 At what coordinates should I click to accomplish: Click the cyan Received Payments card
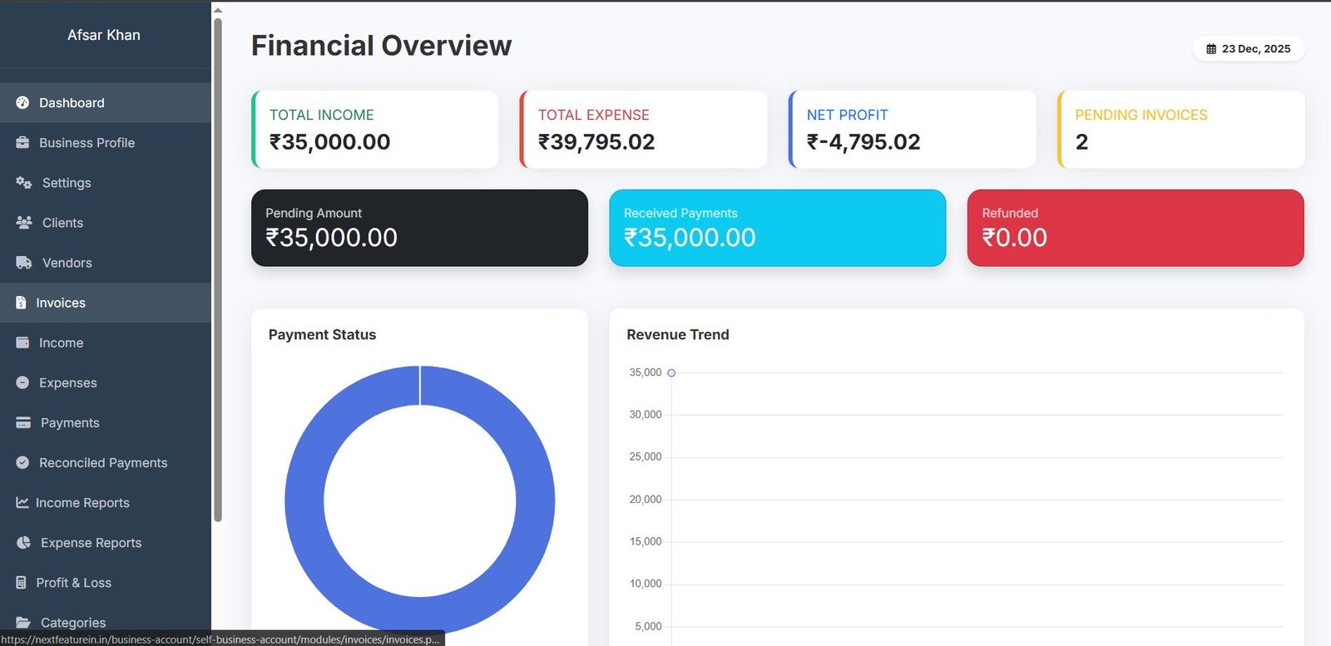(x=778, y=228)
